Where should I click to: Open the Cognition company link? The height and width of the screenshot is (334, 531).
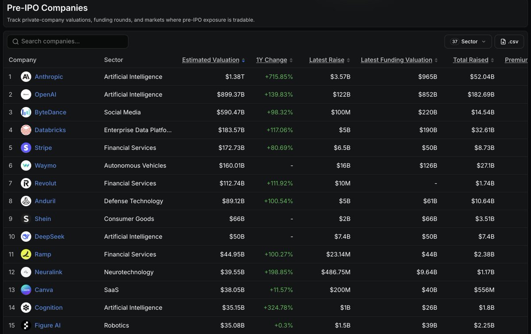49,307
